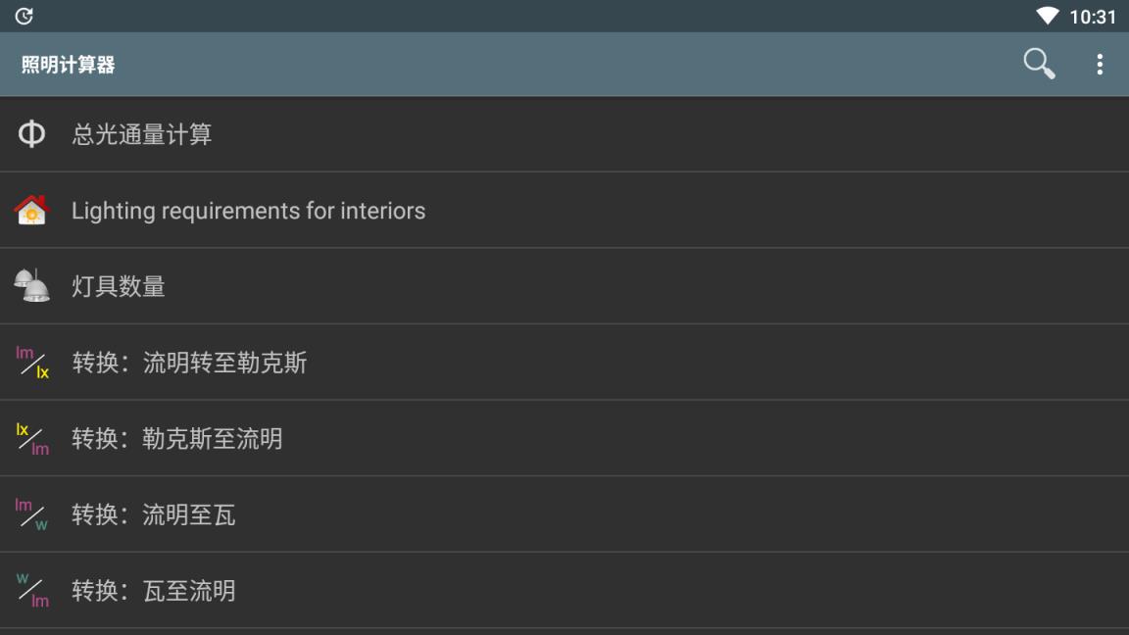1129x635 pixels.
Task: Click the house interior lighting icon
Action: pyautogui.click(x=31, y=210)
